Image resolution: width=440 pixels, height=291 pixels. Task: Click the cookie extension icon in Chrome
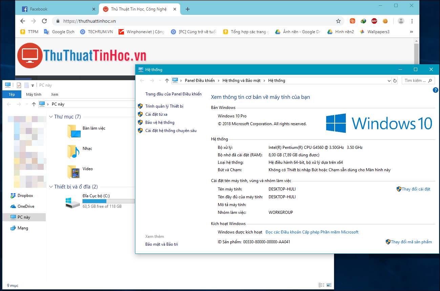(385, 21)
